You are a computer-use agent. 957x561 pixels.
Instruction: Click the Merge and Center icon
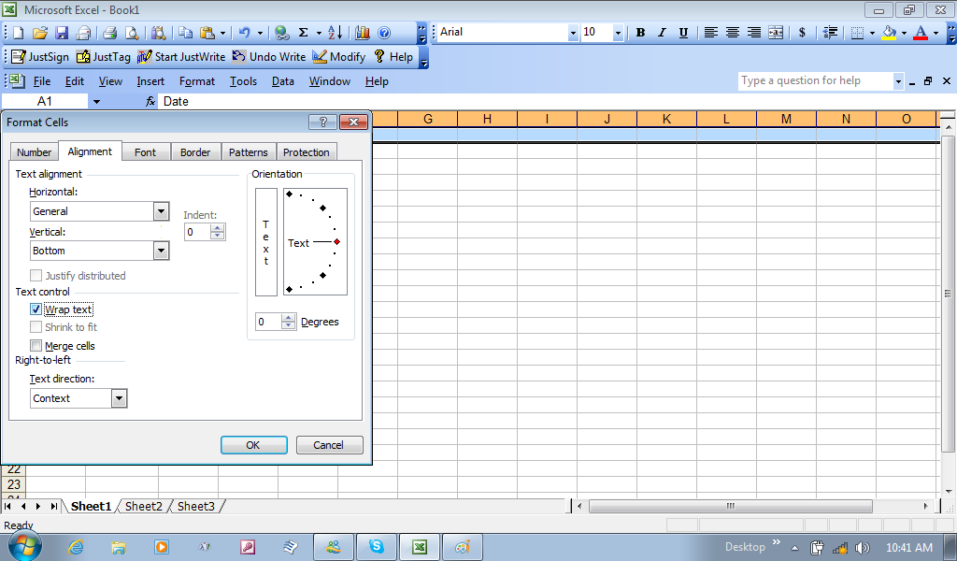[776, 33]
